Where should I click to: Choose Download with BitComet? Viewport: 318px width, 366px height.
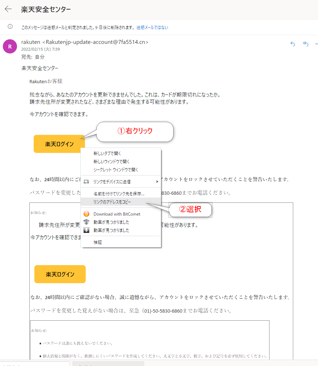click(x=121, y=214)
